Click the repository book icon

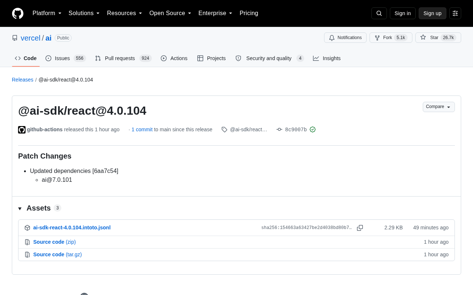[15, 38]
